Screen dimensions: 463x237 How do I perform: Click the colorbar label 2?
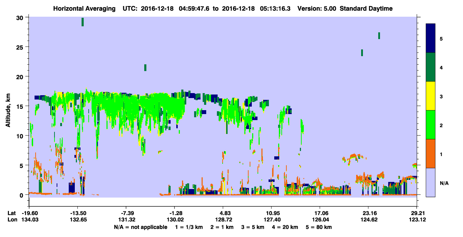click(x=441, y=125)
